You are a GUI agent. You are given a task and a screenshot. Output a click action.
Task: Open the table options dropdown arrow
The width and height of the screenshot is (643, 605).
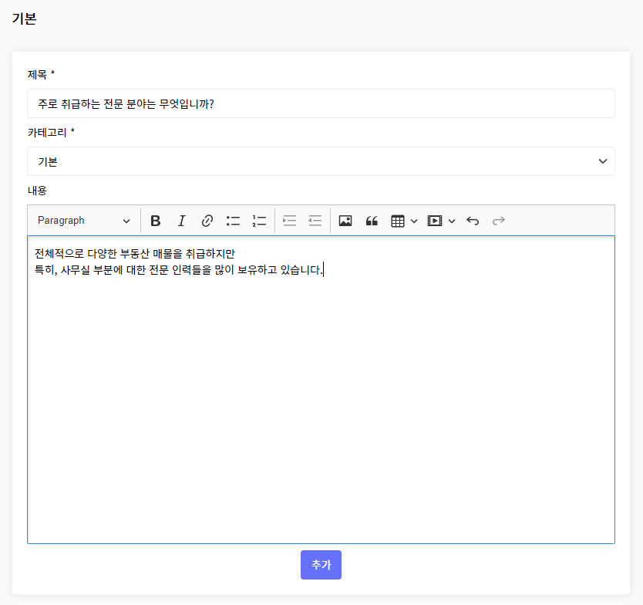click(x=414, y=221)
